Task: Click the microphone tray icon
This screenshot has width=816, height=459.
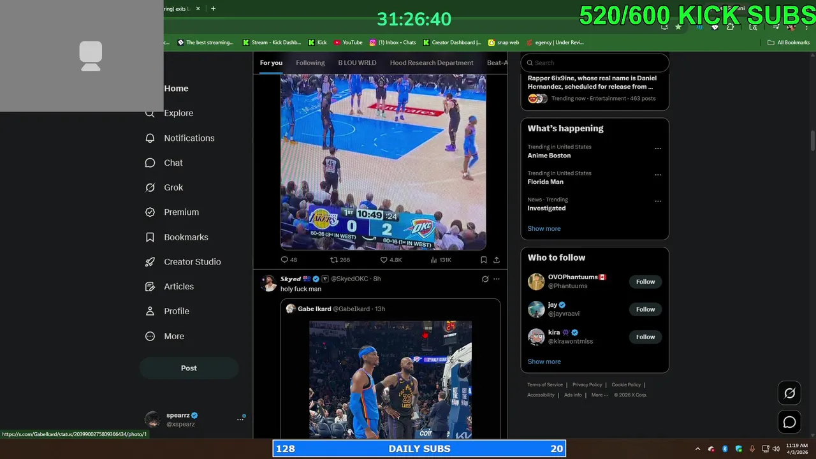Action: coord(752,449)
